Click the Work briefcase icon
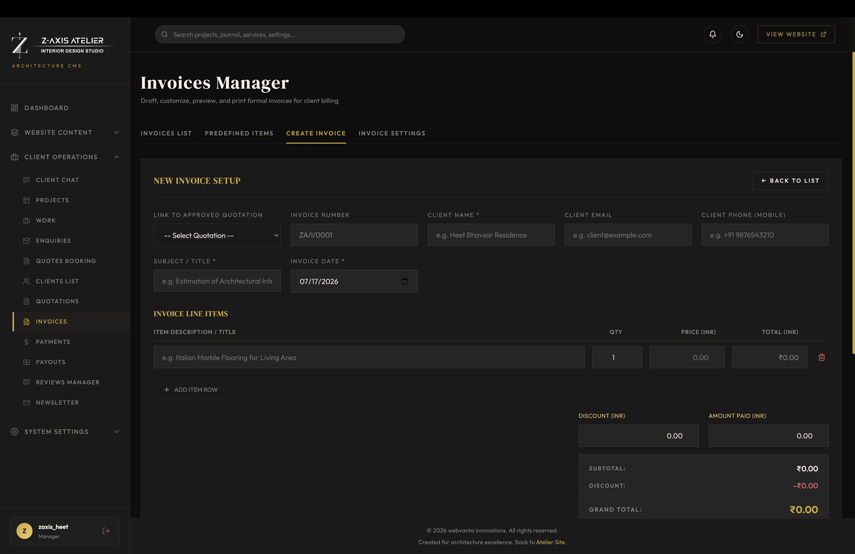 pyautogui.click(x=27, y=221)
